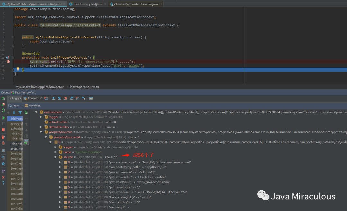Expand the defaultProfiles node
Image resolution: width=347 pixels, height=211 pixels.
coord(41,127)
